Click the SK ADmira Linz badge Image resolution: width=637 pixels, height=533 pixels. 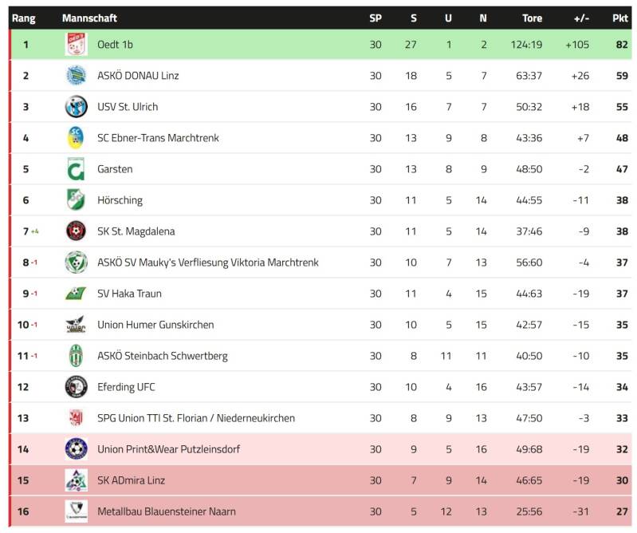point(76,480)
